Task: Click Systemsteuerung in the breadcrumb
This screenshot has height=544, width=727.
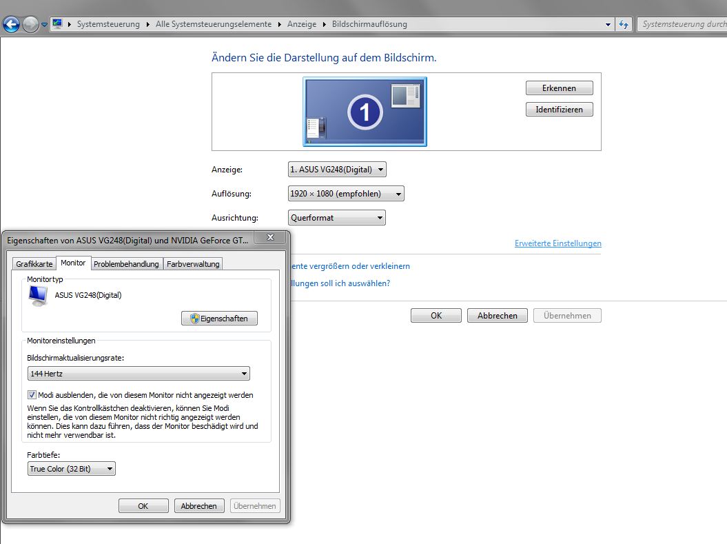Action: tap(108, 24)
